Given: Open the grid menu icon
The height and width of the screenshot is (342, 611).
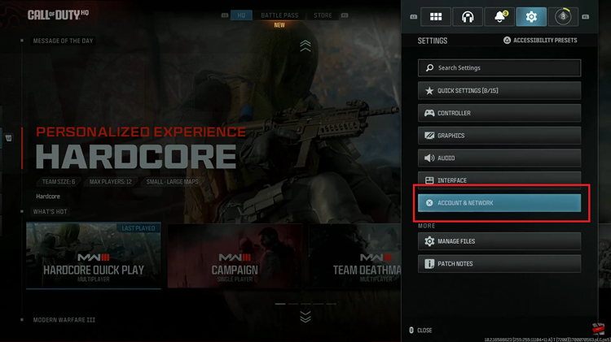Looking at the screenshot, I should click(436, 17).
